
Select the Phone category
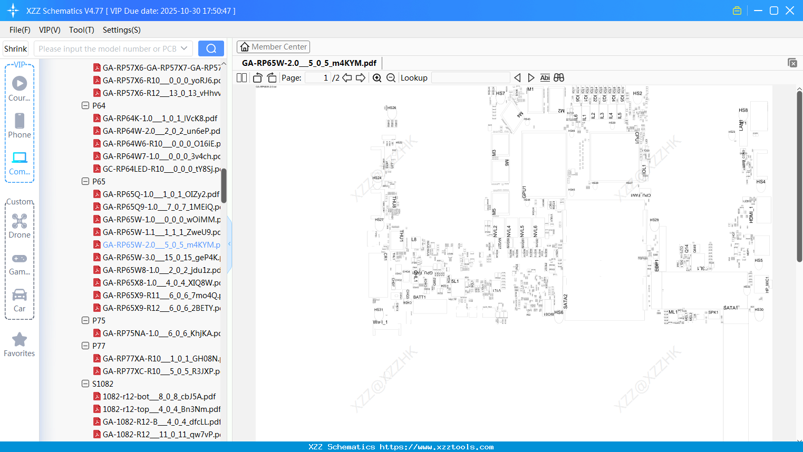20,125
